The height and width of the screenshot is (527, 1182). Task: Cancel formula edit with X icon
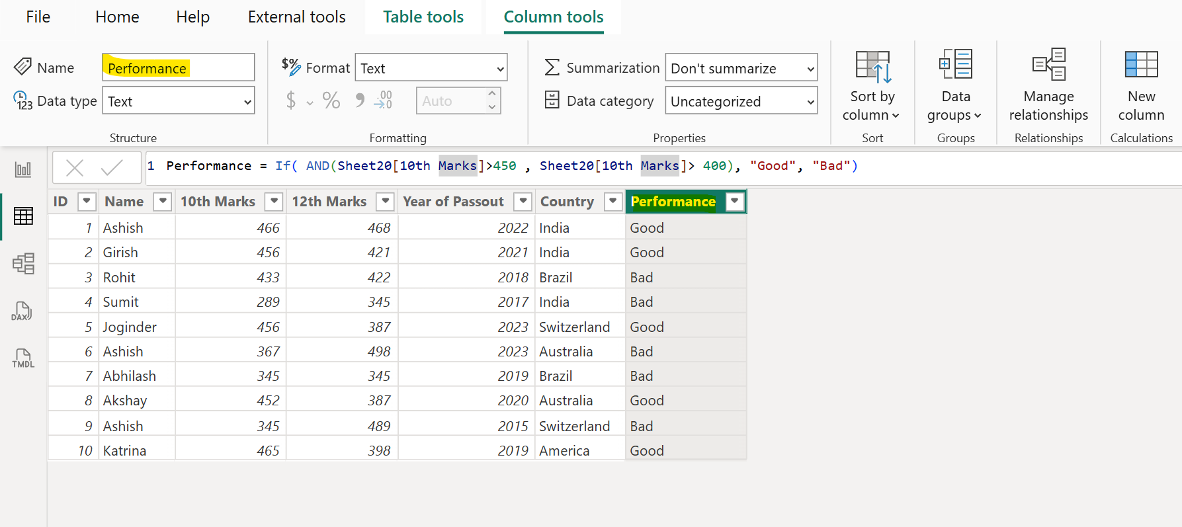(x=75, y=168)
